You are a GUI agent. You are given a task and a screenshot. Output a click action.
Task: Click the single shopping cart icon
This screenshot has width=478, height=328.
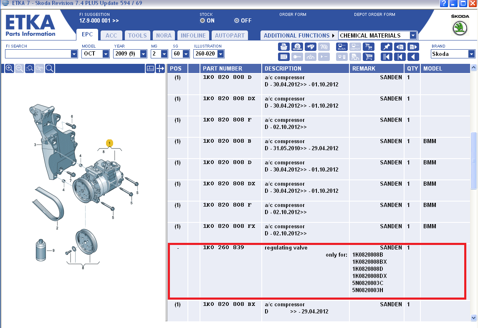tap(369, 57)
